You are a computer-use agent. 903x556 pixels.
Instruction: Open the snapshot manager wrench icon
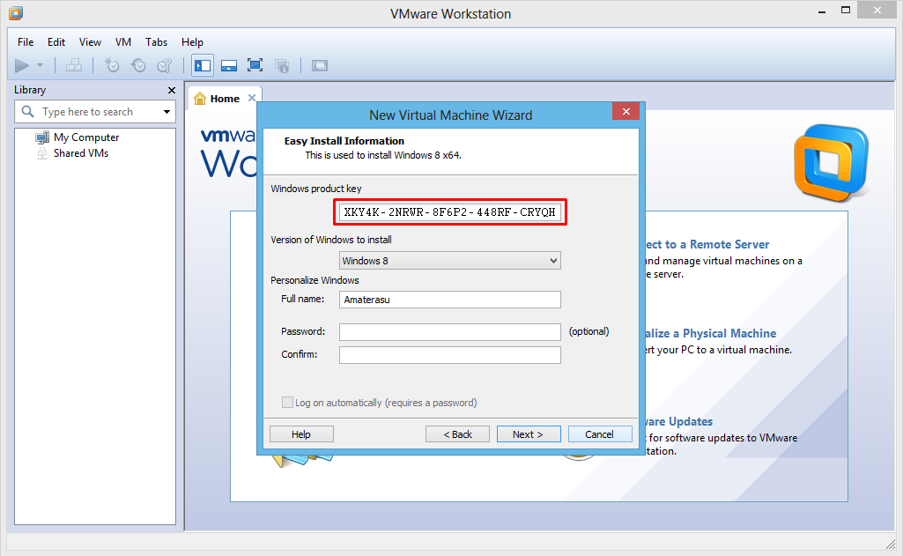pyautogui.click(x=165, y=65)
